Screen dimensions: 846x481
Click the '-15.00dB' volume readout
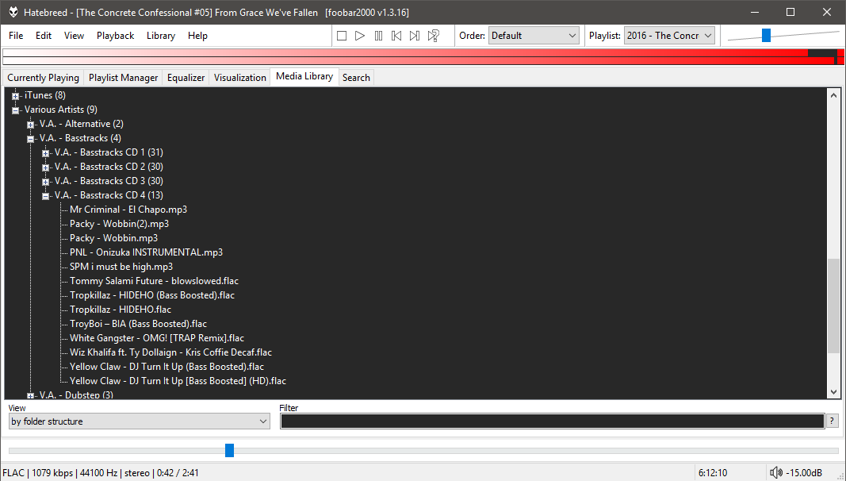(804, 473)
